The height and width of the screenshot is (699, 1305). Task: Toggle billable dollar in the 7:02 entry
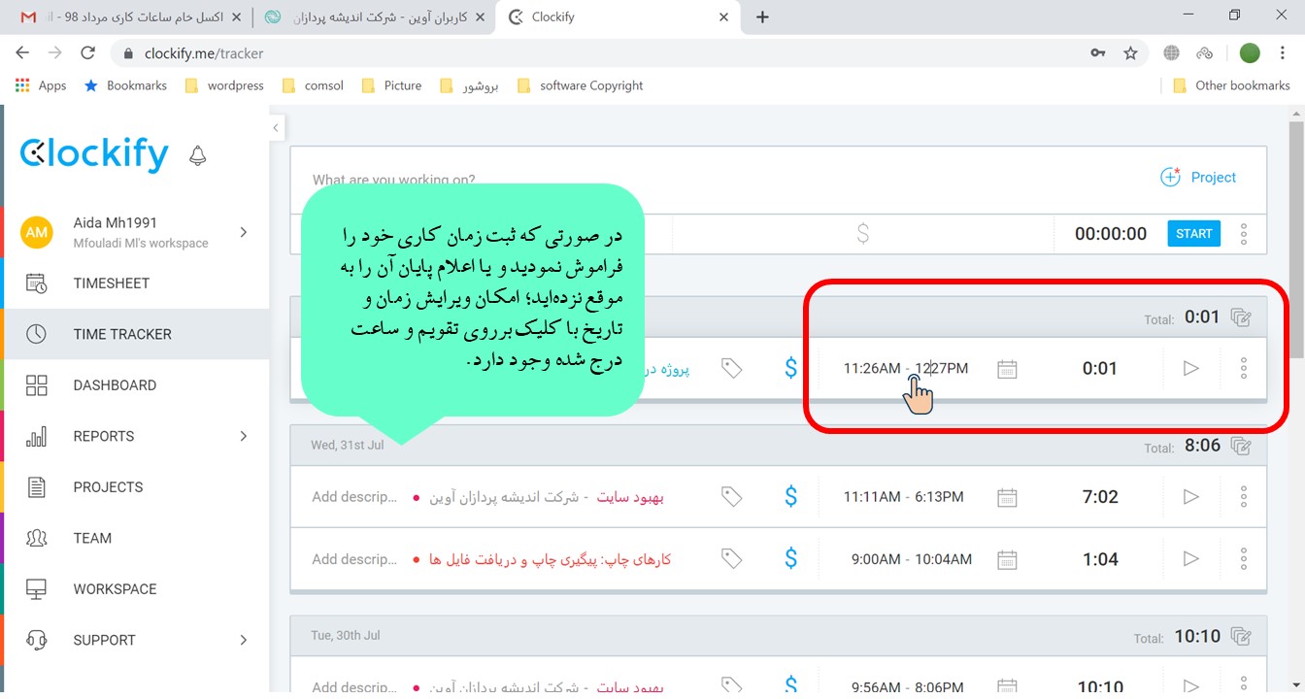point(790,497)
